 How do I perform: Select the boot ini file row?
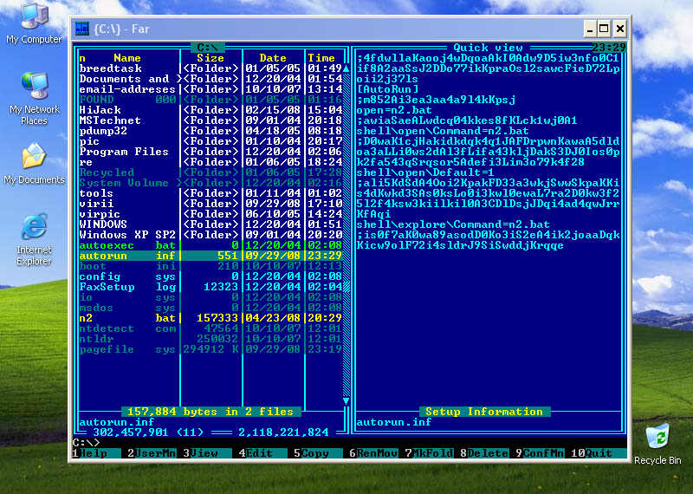(x=210, y=266)
